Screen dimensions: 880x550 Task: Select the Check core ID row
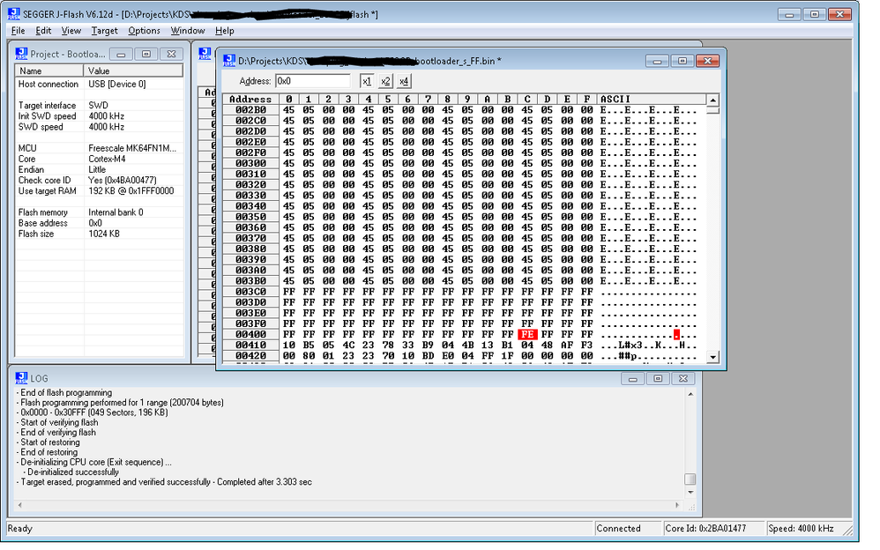100,180
